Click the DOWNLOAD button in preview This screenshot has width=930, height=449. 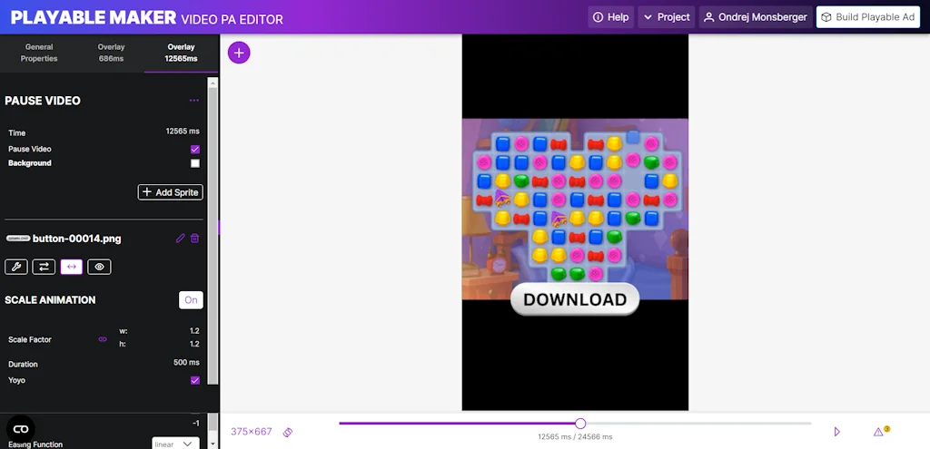pyautogui.click(x=575, y=299)
